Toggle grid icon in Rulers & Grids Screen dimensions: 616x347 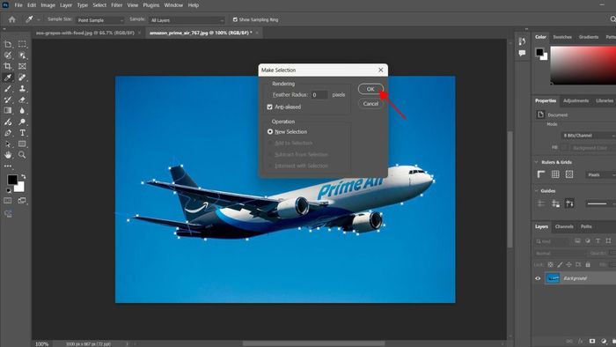[555, 174]
